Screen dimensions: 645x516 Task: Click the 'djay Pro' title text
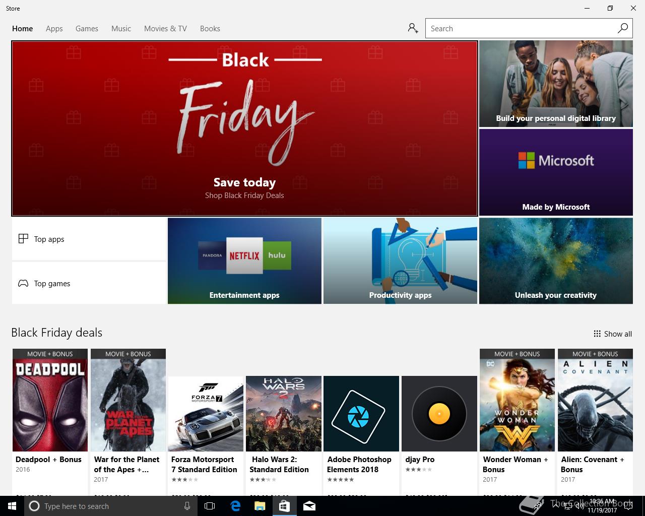pyautogui.click(x=420, y=460)
